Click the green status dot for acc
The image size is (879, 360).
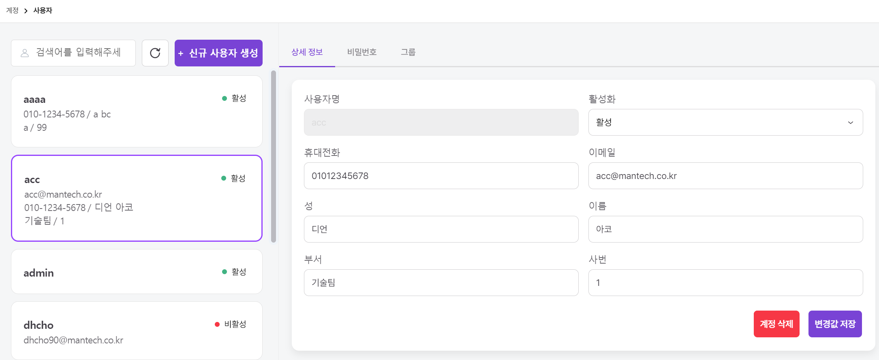pos(224,178)
